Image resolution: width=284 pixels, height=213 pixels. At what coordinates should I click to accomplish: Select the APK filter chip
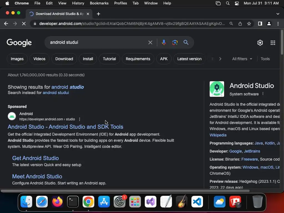coord(164,59)
